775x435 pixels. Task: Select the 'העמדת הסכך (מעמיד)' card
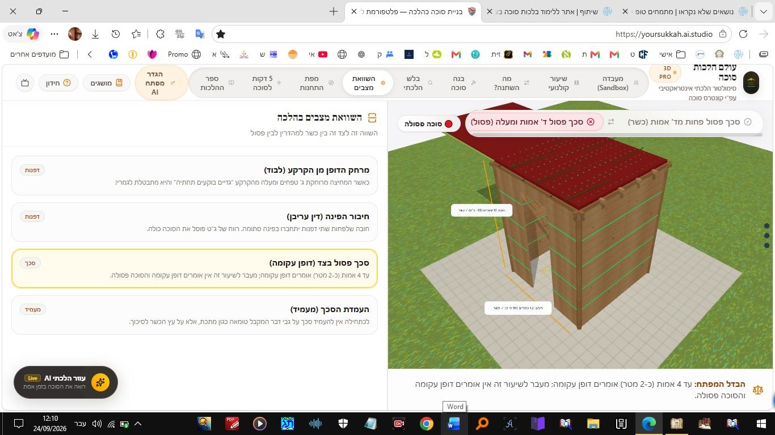[195, 315]
